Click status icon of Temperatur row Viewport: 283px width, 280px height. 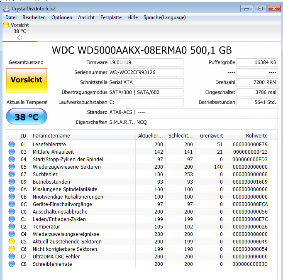click(12, 226)
